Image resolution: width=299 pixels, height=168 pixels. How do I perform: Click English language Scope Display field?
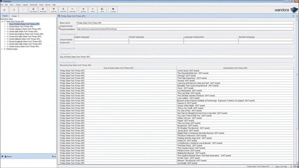click(101, 40)
